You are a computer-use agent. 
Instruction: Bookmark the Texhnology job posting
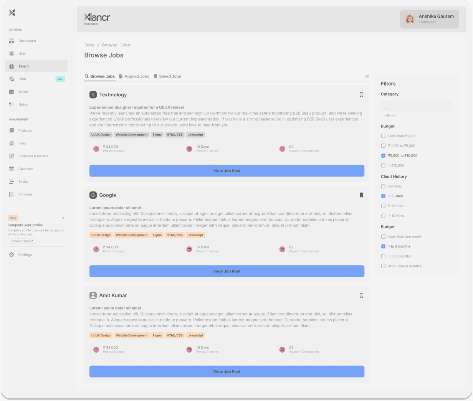click(361, 94)
